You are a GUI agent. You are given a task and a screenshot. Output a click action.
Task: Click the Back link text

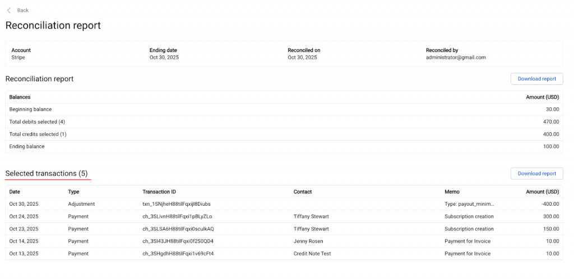(x=23, y=10)
